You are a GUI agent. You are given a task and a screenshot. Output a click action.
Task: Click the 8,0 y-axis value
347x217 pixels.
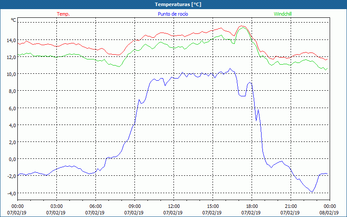click(x=13, y=91)
